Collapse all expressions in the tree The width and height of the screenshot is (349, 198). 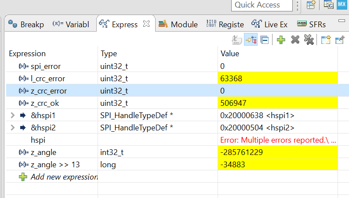point(265,40)
